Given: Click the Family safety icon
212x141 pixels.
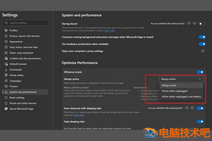Looking at the screenshot, I should point(6,75).
